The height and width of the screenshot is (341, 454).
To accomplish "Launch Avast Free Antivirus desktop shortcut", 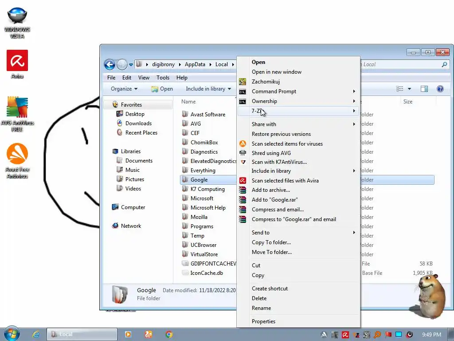I will pos(17,161).
